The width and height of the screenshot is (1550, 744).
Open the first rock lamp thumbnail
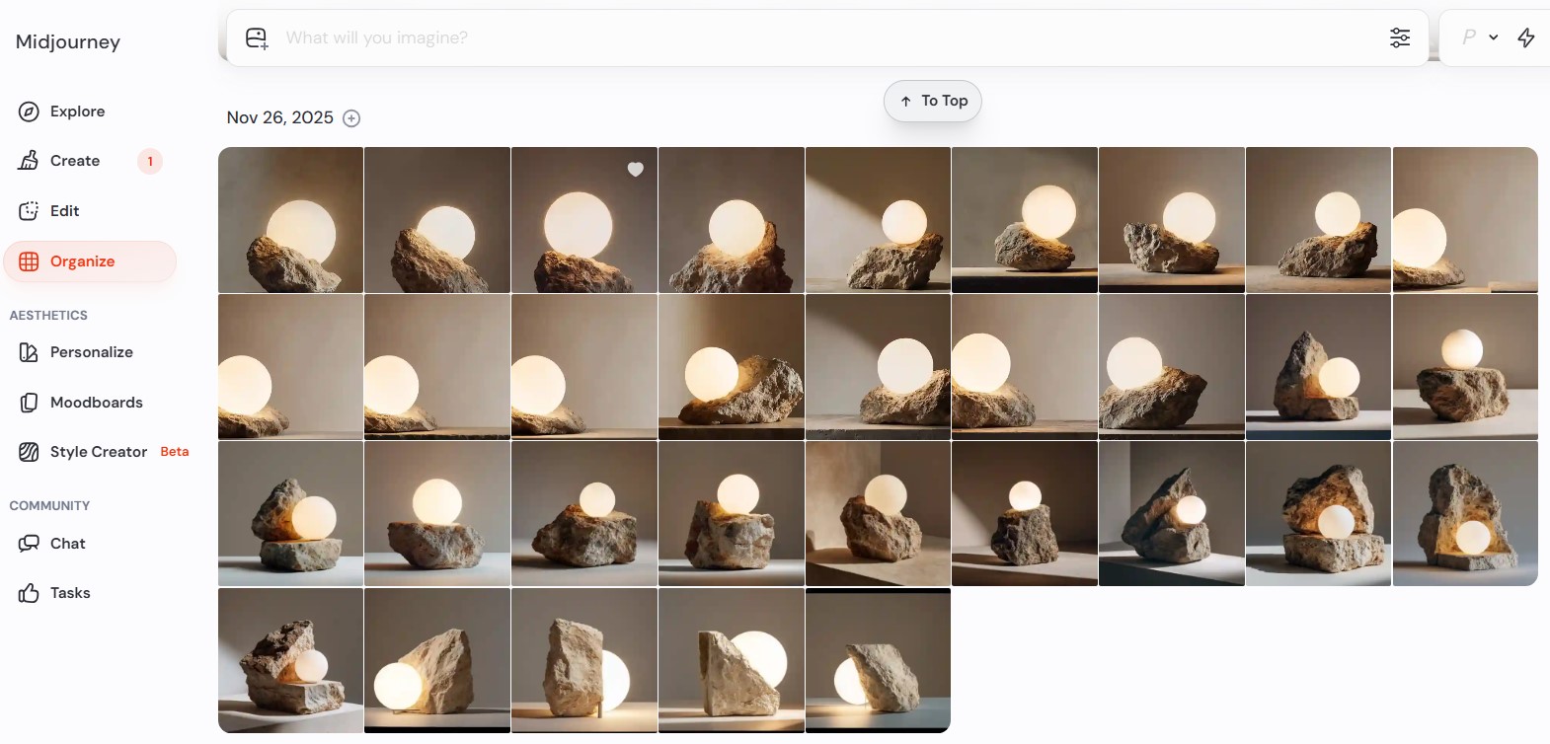click(x=290, y=220)
